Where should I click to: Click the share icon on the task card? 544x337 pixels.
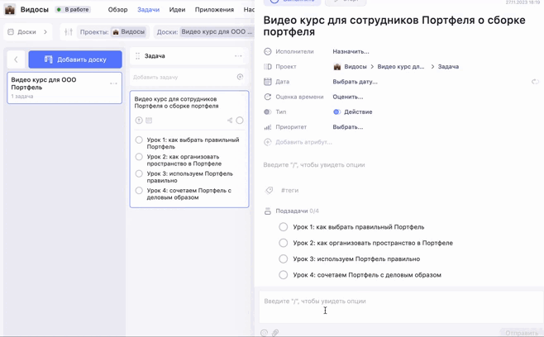pos(230,121)
